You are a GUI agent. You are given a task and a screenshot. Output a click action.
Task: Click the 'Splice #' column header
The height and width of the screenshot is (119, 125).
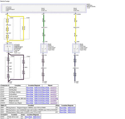pos(3,106)
